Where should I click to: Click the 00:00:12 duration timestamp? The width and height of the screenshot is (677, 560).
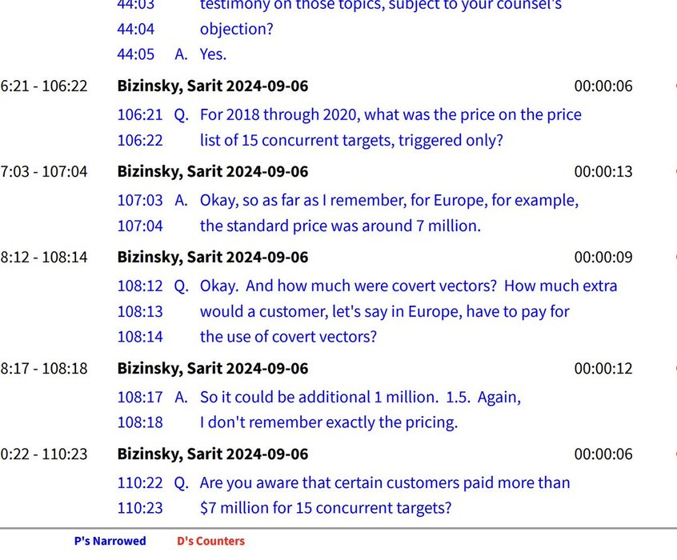coord(603,368)
